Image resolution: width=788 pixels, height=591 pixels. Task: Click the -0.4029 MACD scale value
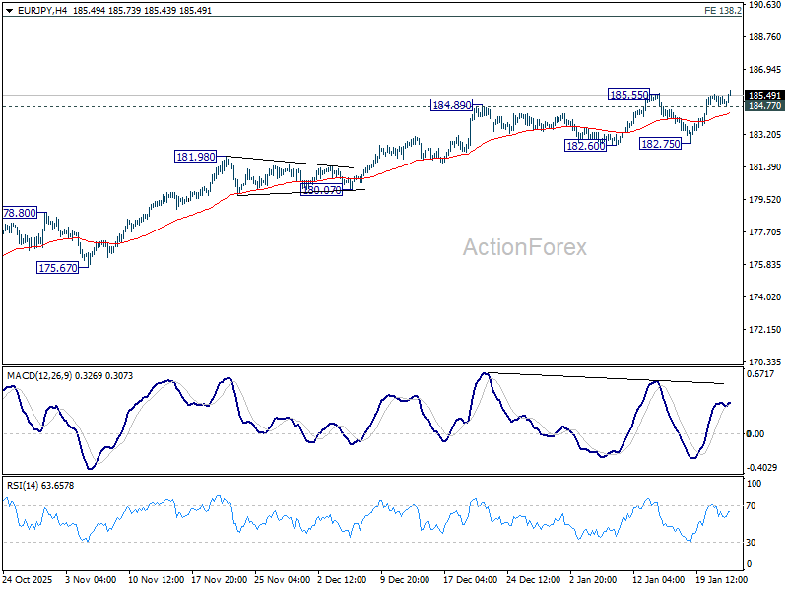tap(761, 467)
